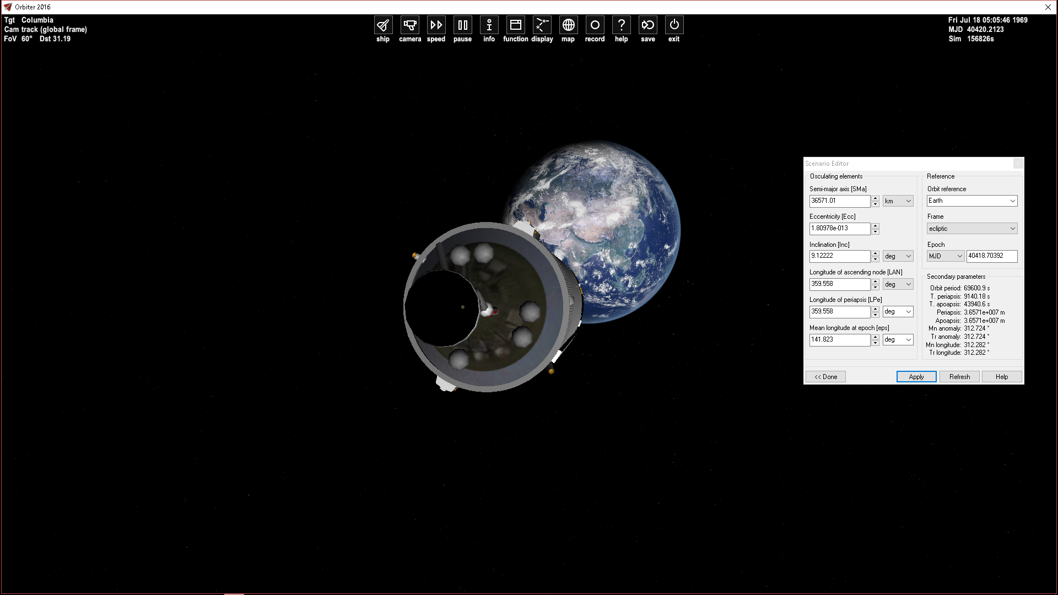Viewport: 1058px width, 595px height.
Task: Click the Apply button
Action: pos(916,377)
